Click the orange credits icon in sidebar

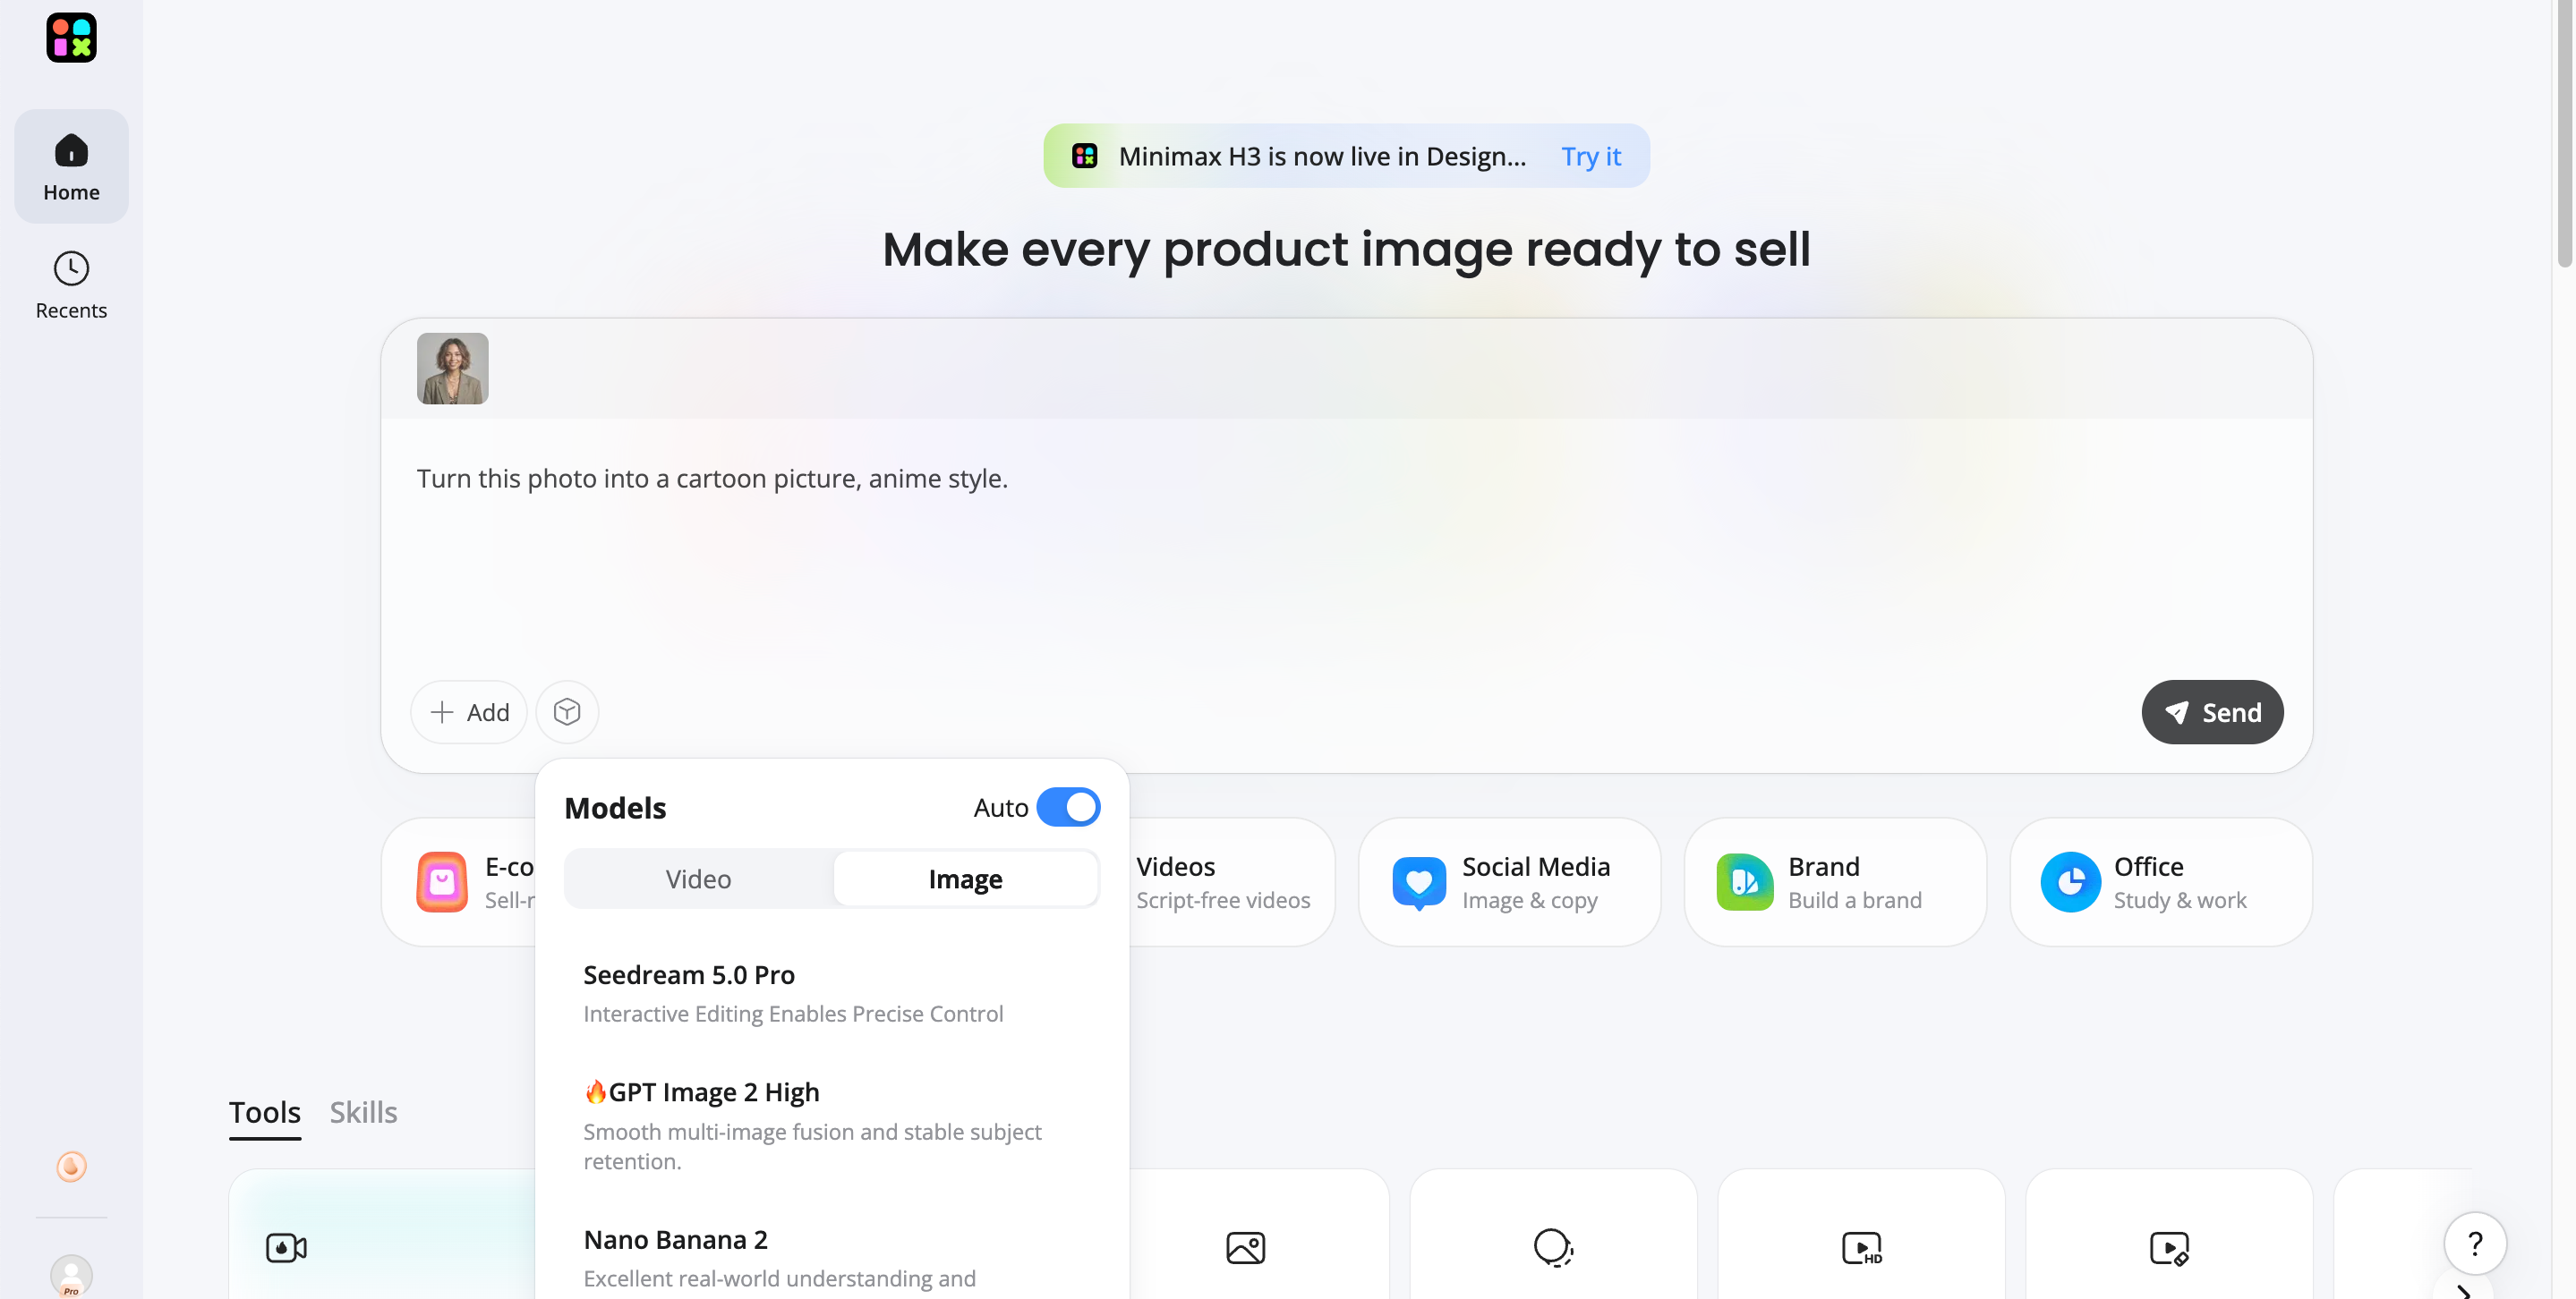[x=71, y=1166]
